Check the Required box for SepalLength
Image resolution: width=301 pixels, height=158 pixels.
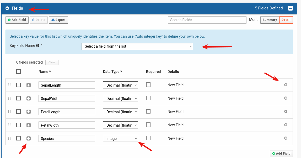[x=148, y=85]
